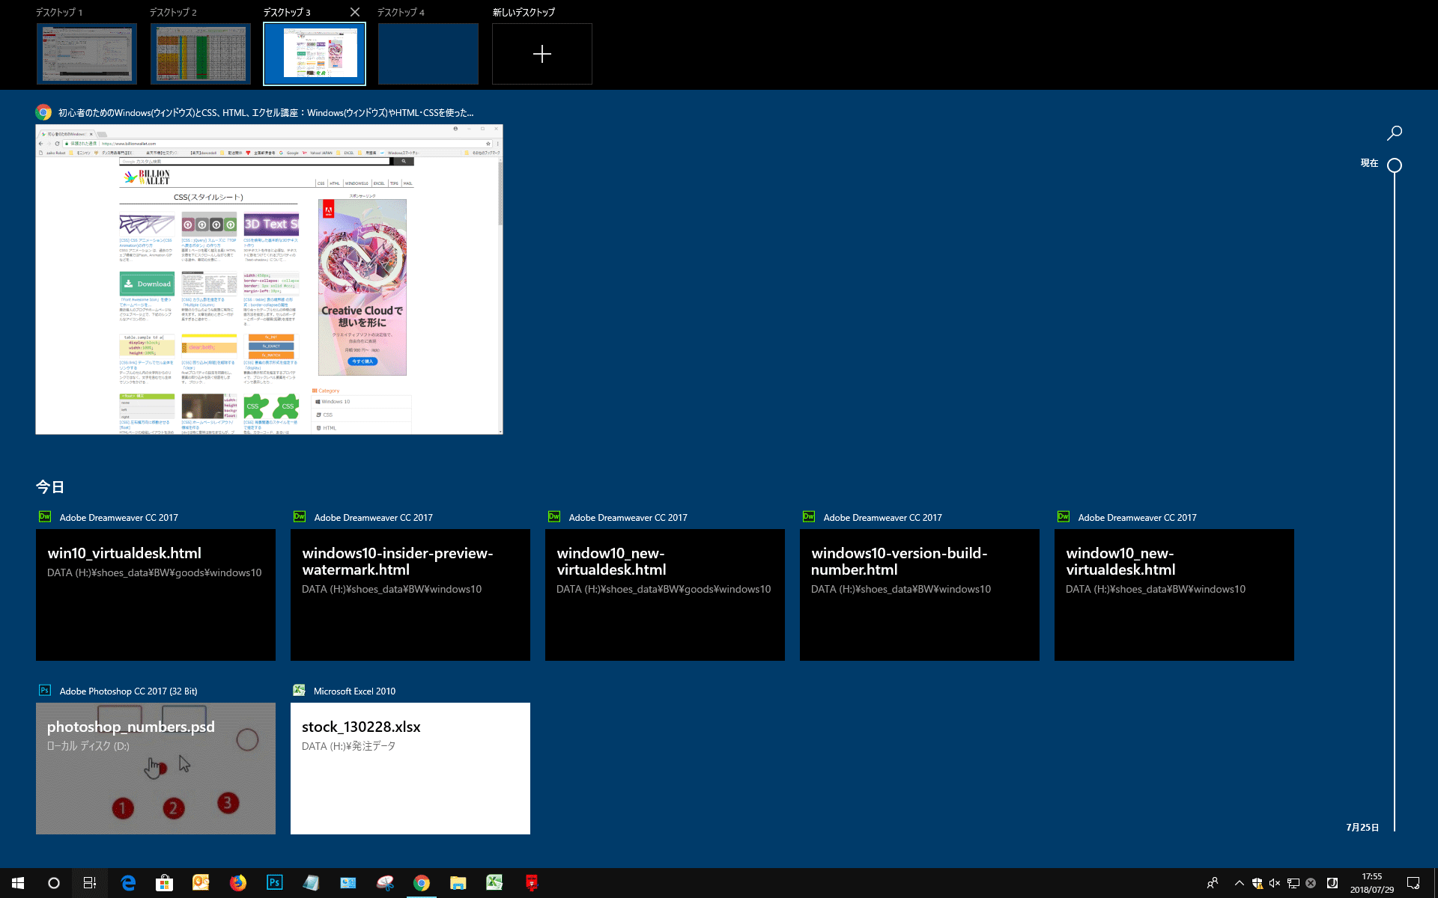Screen dimensions: 1438x898
Task: Switch to the empty デスクトップ 4
Action: tap(428, 54)
